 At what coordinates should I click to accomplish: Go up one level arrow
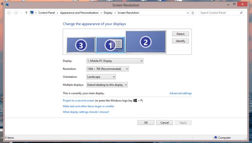tap(26, 13)
